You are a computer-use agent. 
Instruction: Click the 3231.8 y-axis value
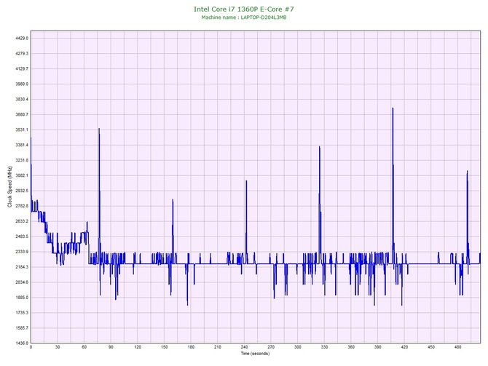[22, 160]
